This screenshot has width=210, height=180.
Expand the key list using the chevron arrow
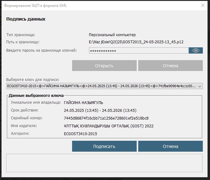click(200, 86)
